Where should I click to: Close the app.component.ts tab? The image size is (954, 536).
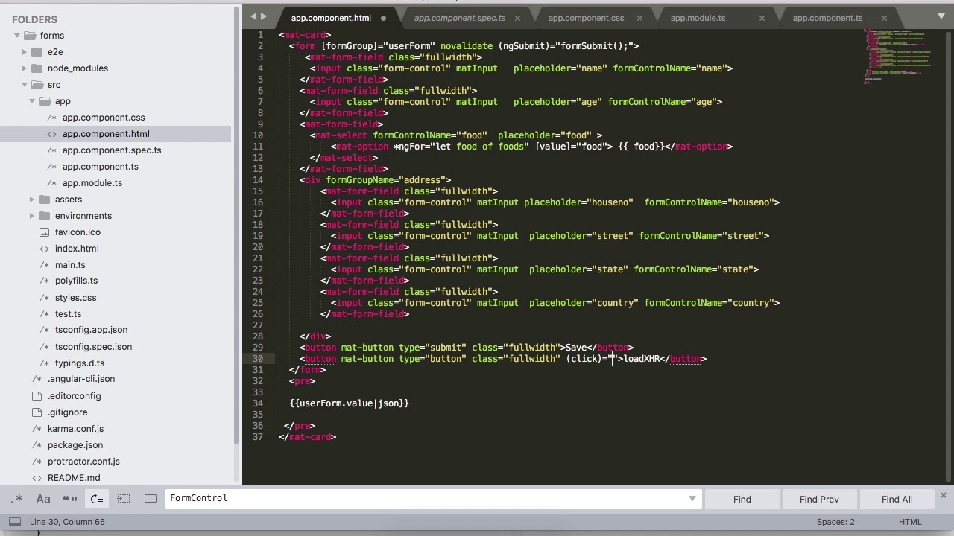[884, 18]
